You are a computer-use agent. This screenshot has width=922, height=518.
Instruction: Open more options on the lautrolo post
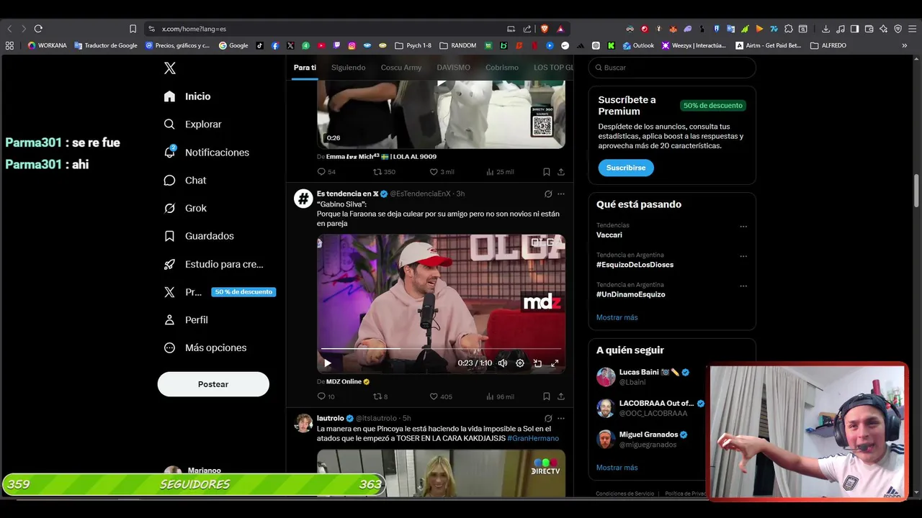coord(561,418)
